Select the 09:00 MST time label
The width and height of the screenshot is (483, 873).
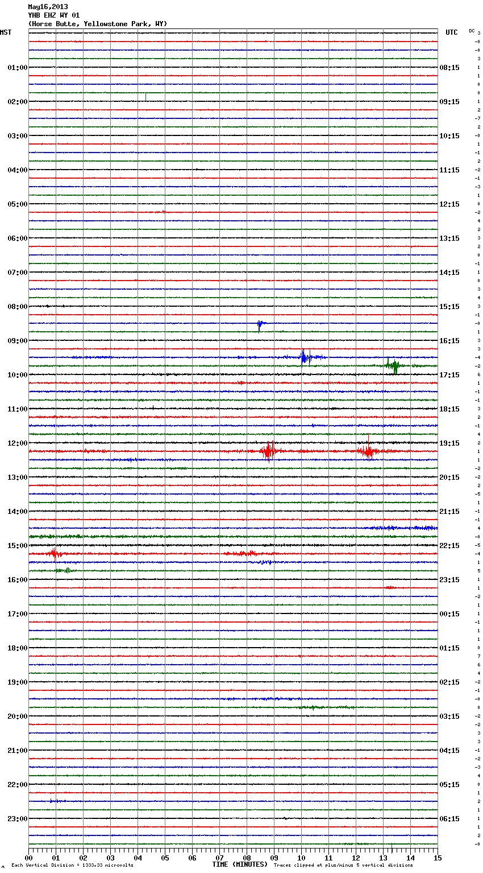tap(18, 341)
